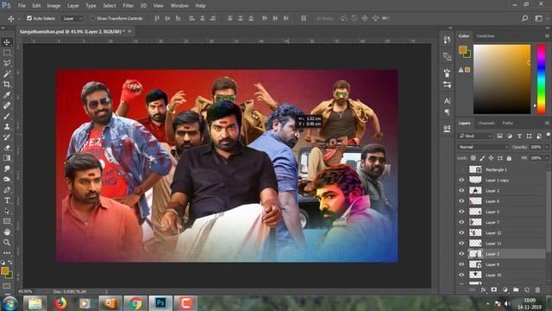Open the Normal blend mode dropdown

pyautogui.click(x=483, y=147)
